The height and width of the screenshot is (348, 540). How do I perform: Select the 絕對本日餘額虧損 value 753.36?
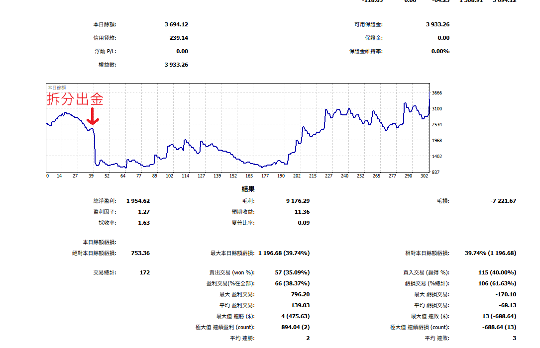coord(140,253)
